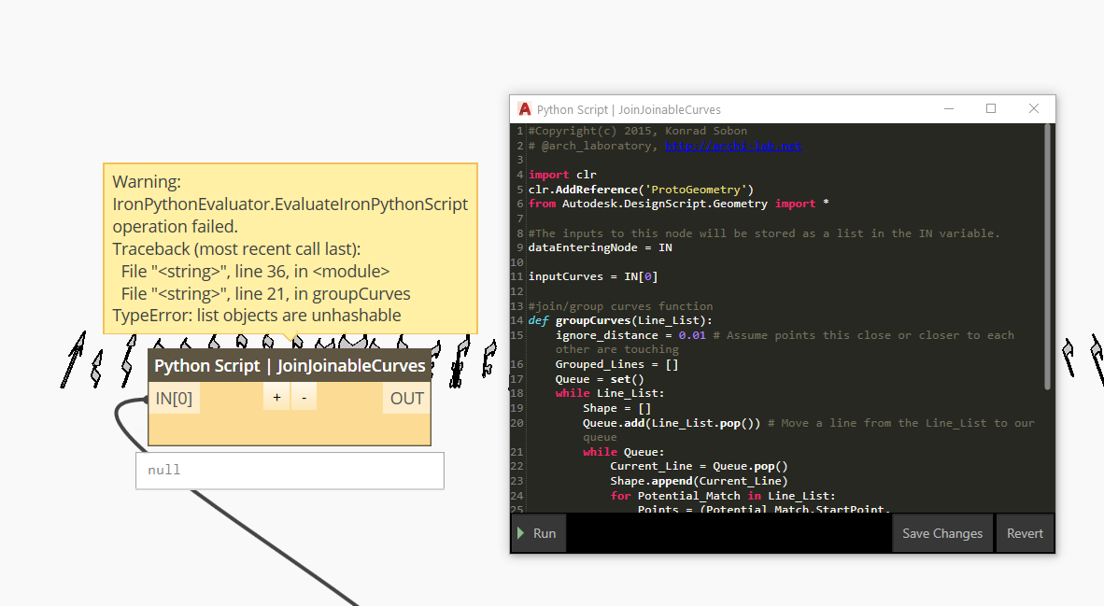Click 'ignore_distance = 0.01' assignment
Screen dimensions: 1104x606
coord(630,335)
